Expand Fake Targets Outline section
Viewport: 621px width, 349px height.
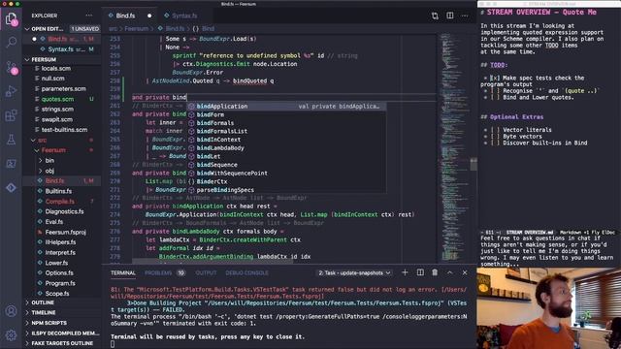(x=62, y=343)
